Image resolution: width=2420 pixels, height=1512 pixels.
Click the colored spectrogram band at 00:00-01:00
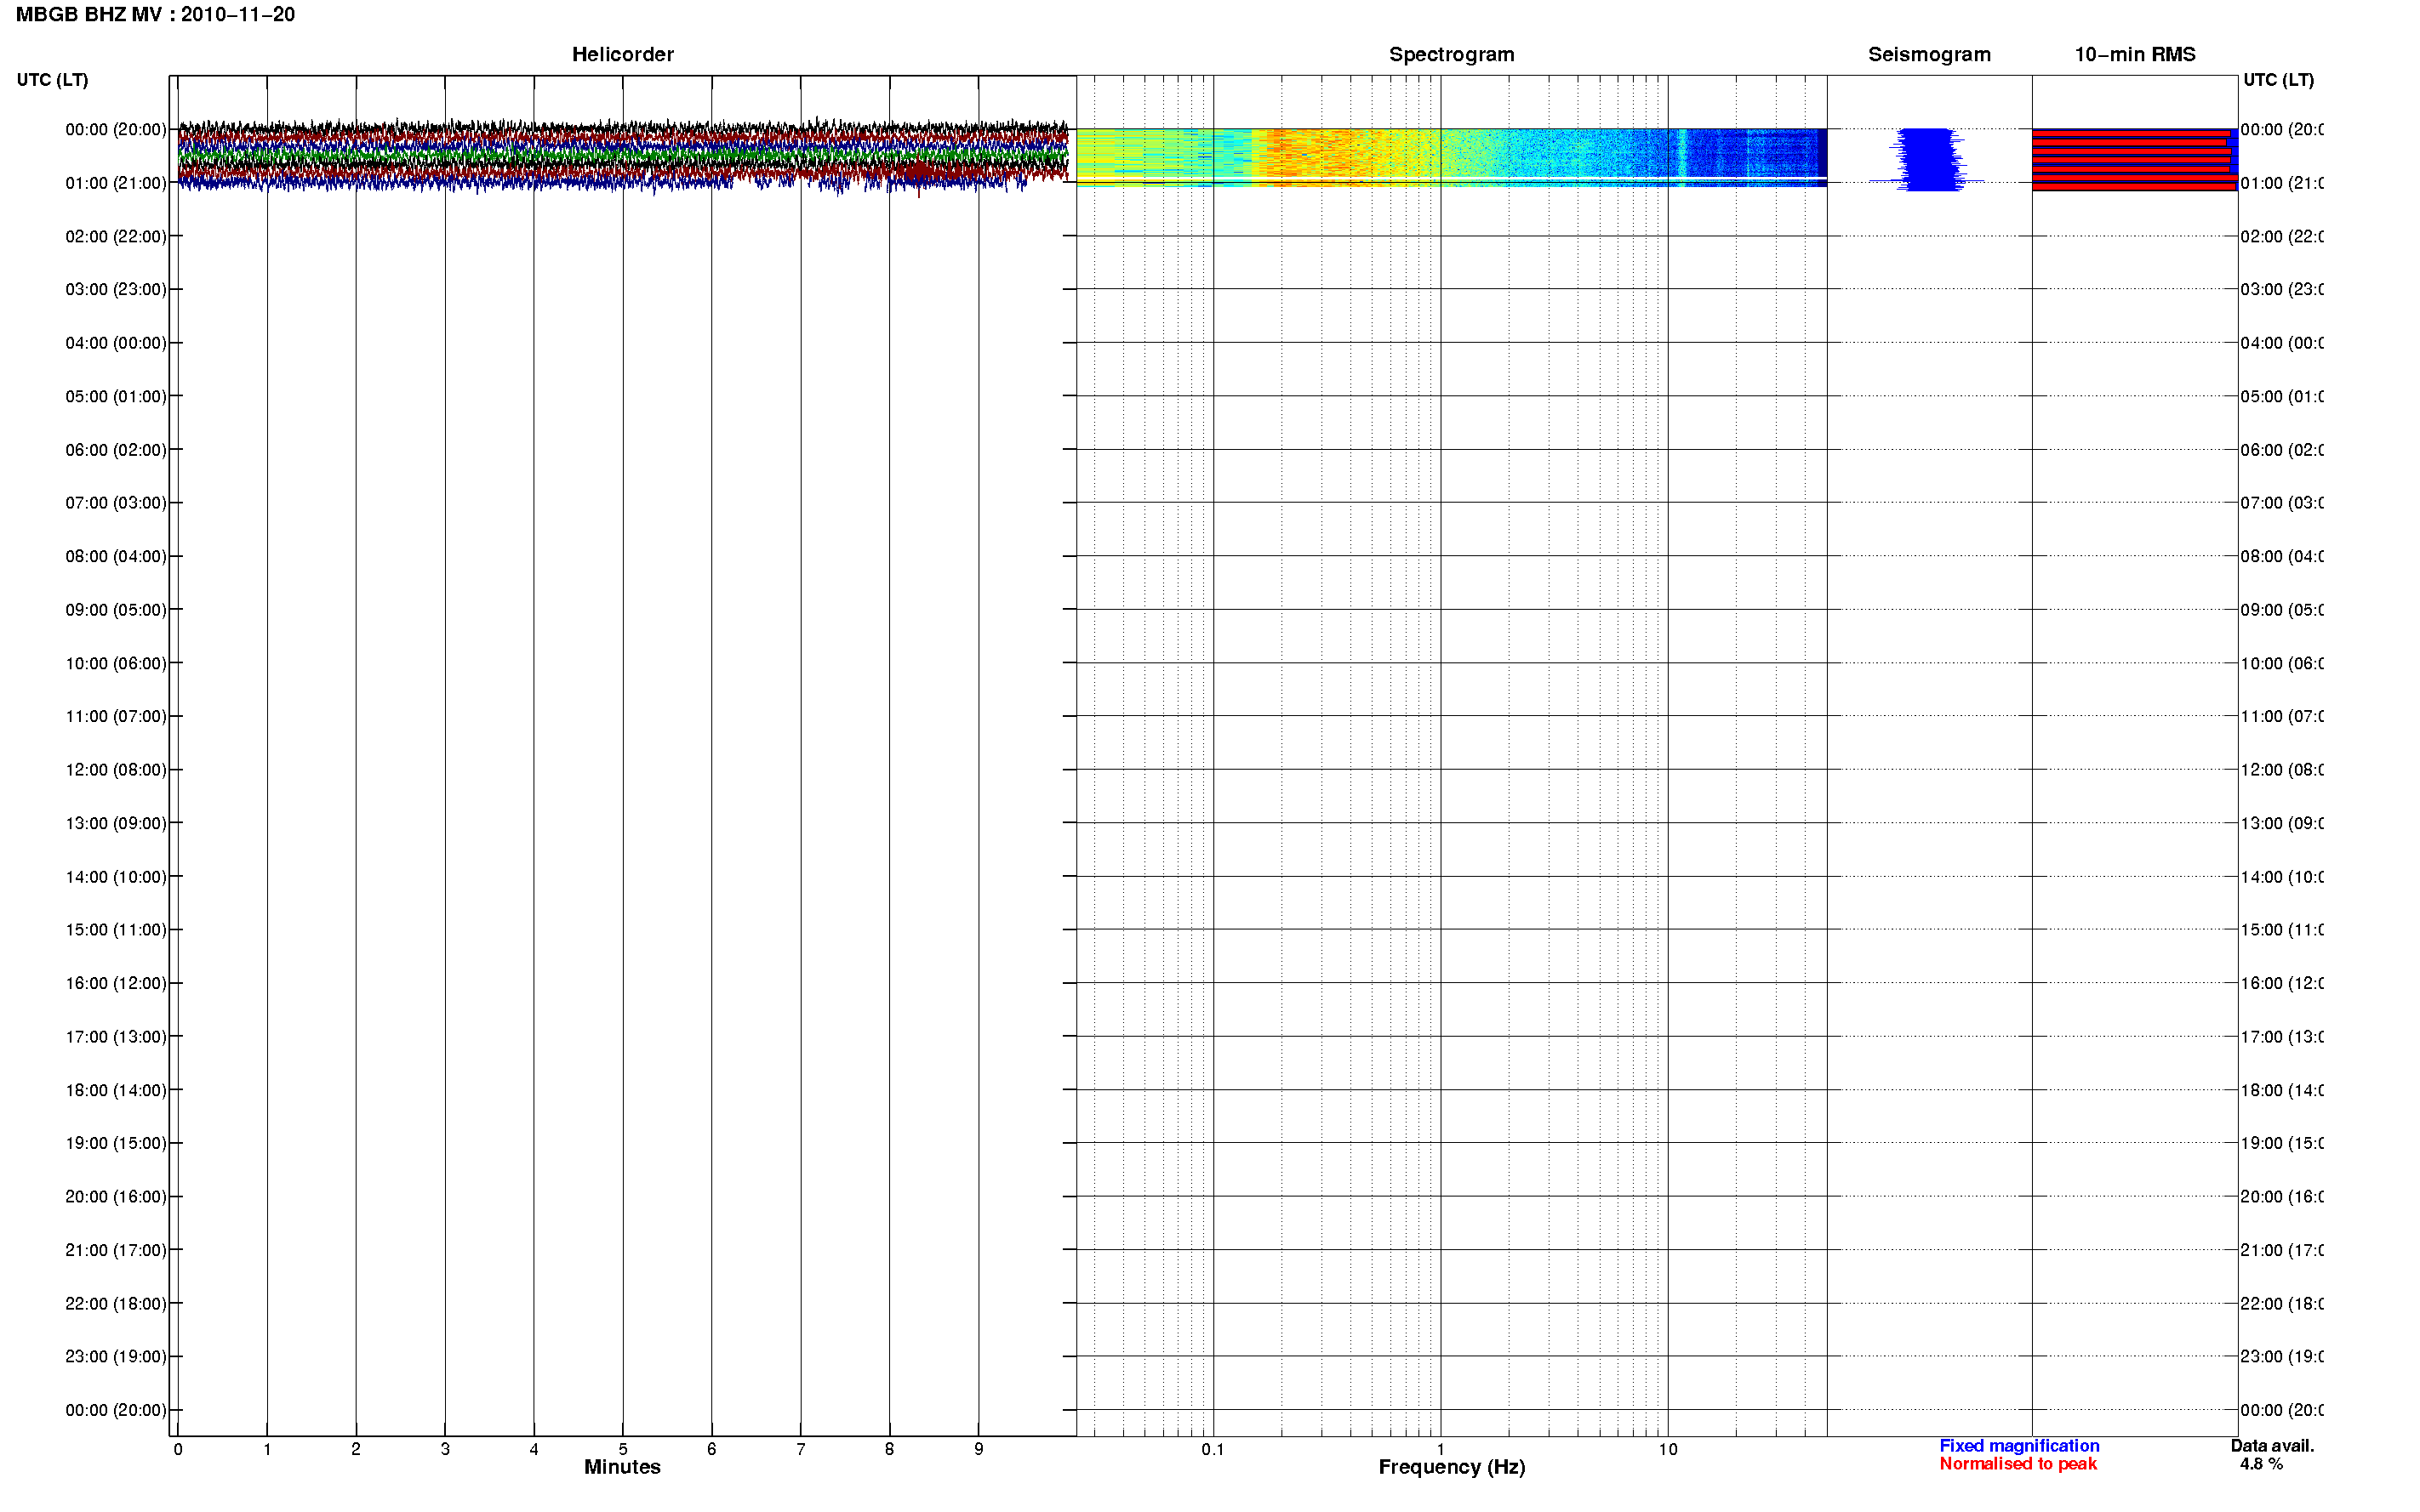[1451, 157]
